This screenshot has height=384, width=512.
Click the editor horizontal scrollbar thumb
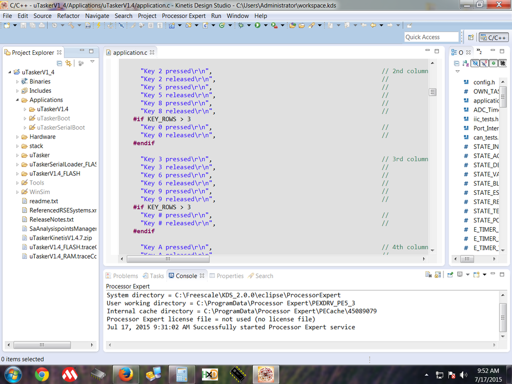click(168, 259)
